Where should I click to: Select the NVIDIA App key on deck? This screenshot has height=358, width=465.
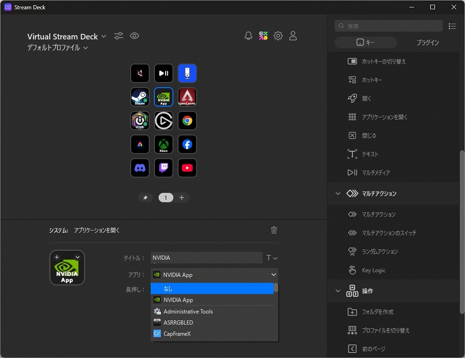tap(164, 97)
